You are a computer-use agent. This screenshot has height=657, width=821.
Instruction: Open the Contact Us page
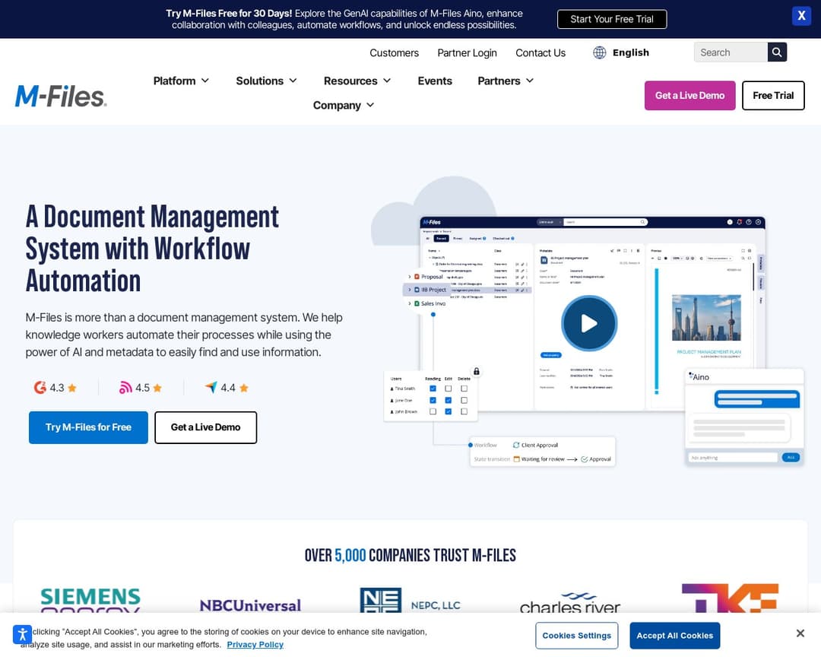(x=540, y=53)
